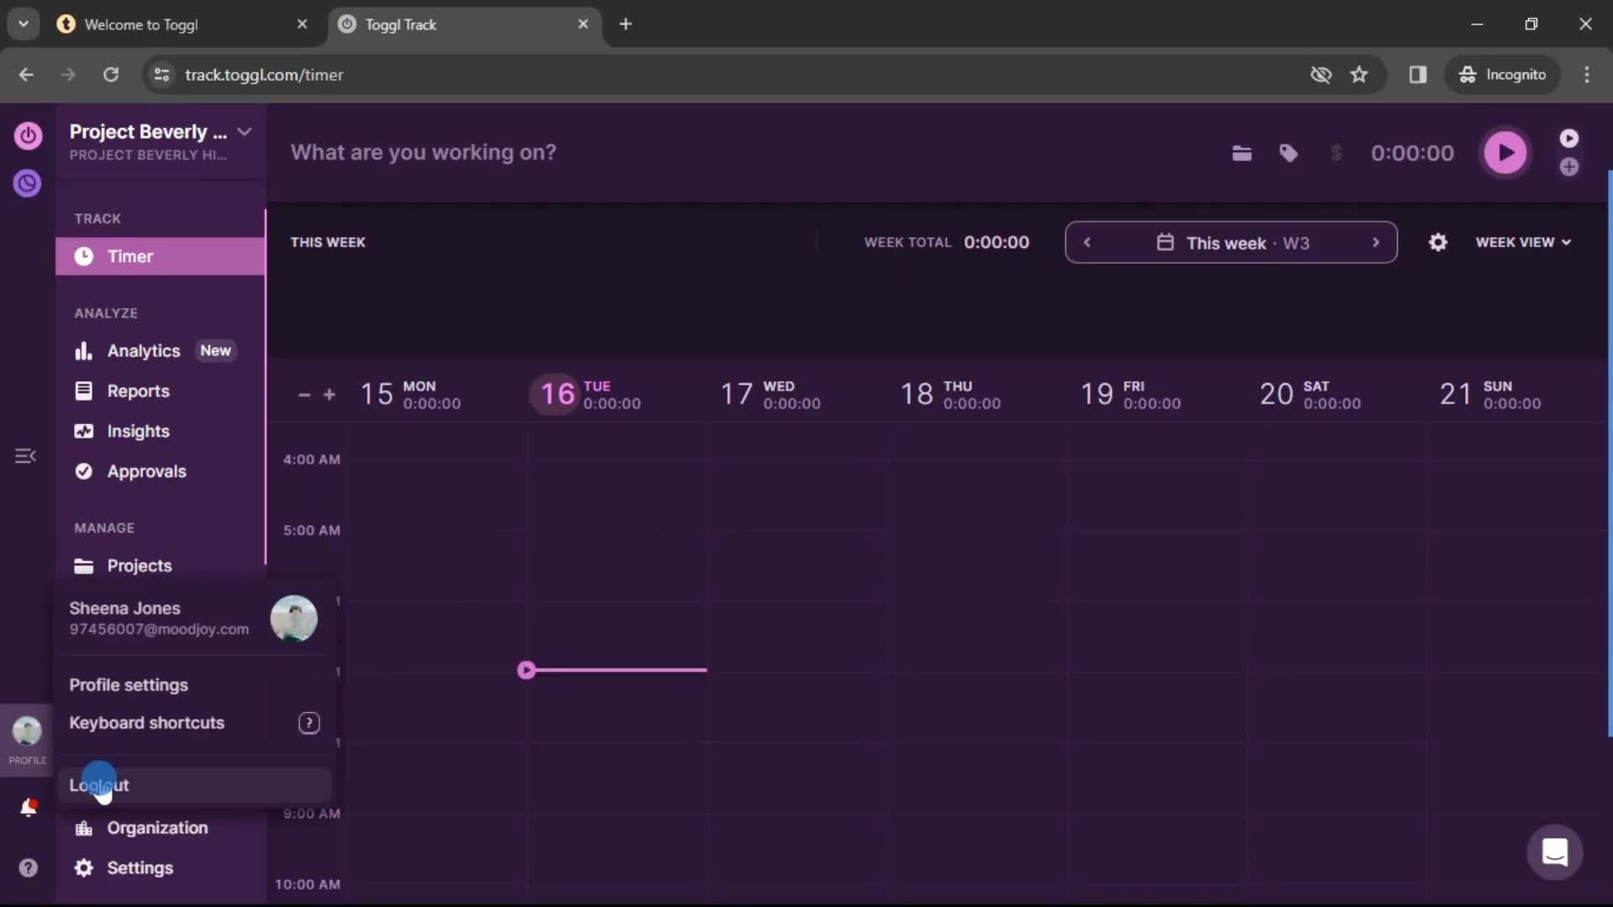Open the Chrome three-dot menu
This screenshot has width=1613, height=907.
click(x=1587, y=75)
